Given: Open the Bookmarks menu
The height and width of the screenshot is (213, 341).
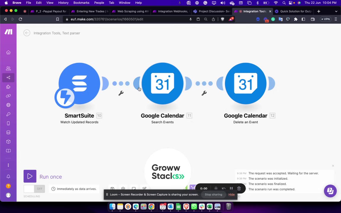Looking at the screenshot, I should (81, 3).
